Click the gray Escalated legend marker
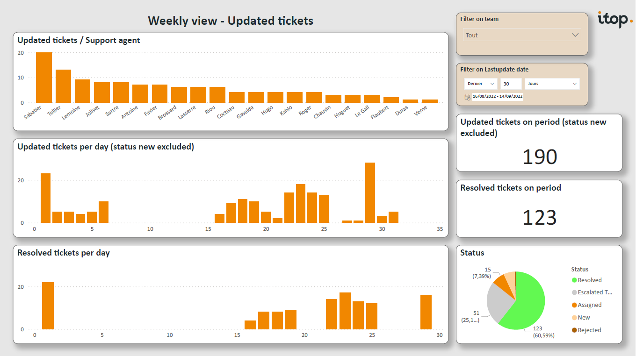 (x=574, y=292)
